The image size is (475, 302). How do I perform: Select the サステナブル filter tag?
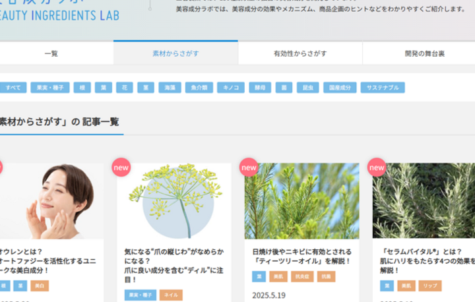pyautogui.click(x=382, y=88)
